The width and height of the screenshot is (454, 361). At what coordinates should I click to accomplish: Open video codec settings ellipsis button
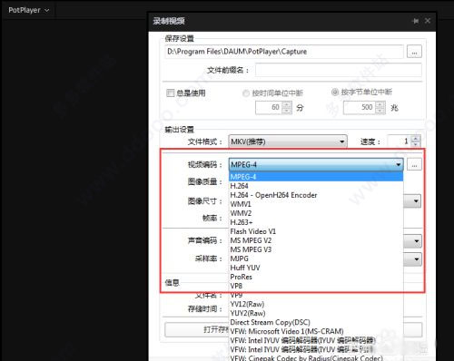pyautogui.click(x=414, y=165)
